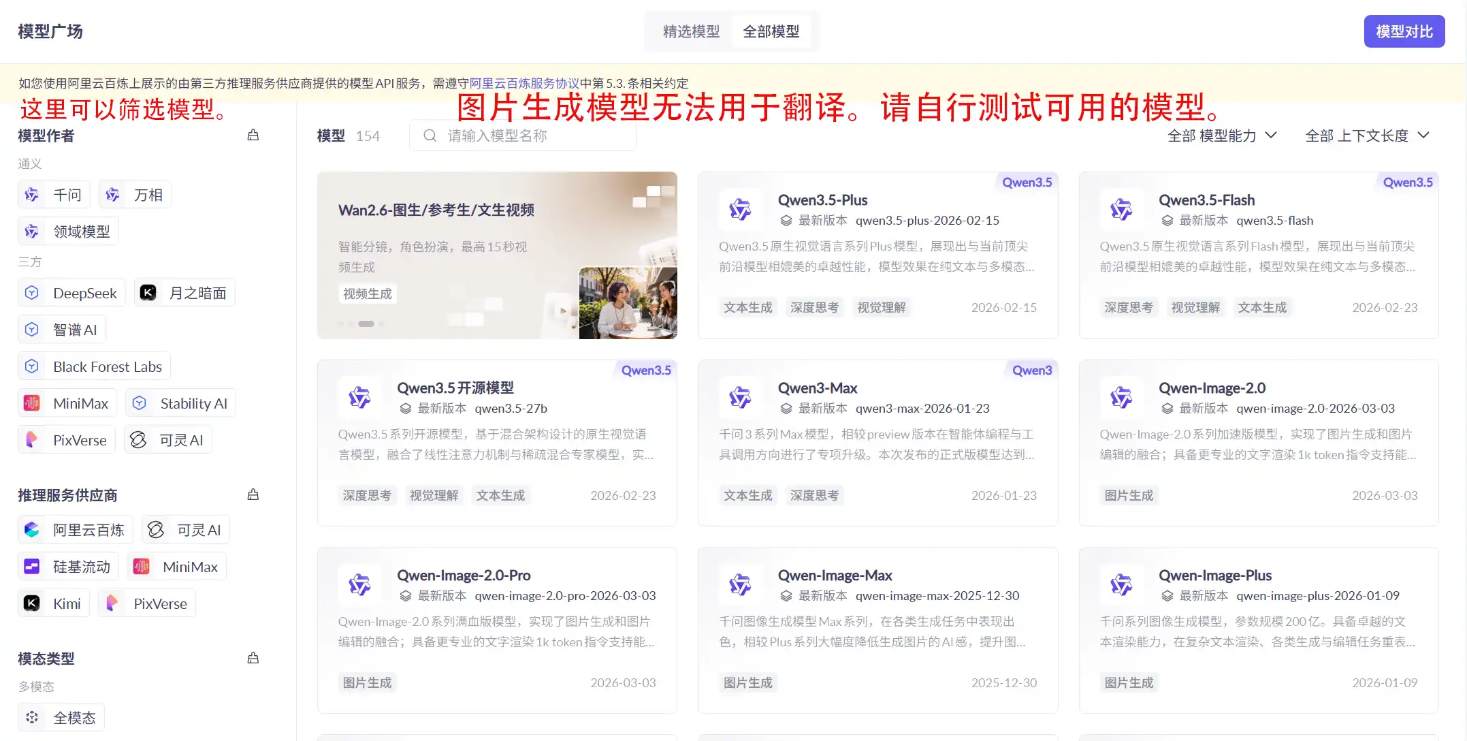Screen dimensions: 1467x741
Task: Click the 月之暗面 logo icon
Action: tap(148, 293)
